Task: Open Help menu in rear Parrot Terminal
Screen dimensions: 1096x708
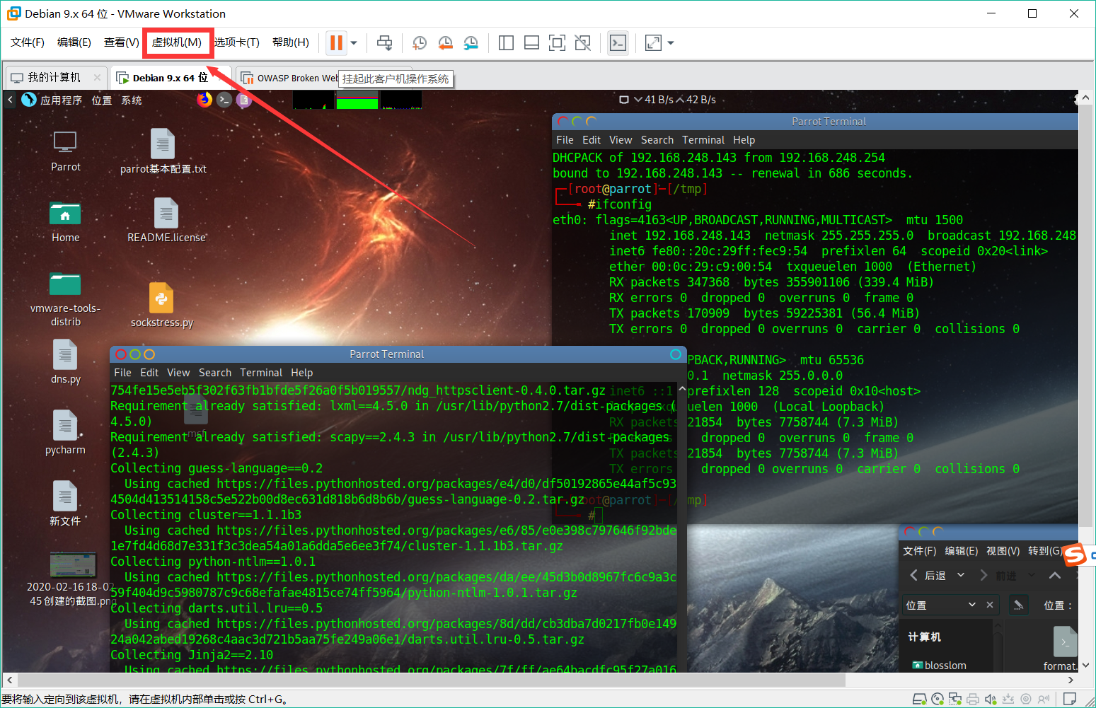Action: (x=744, y=140)
